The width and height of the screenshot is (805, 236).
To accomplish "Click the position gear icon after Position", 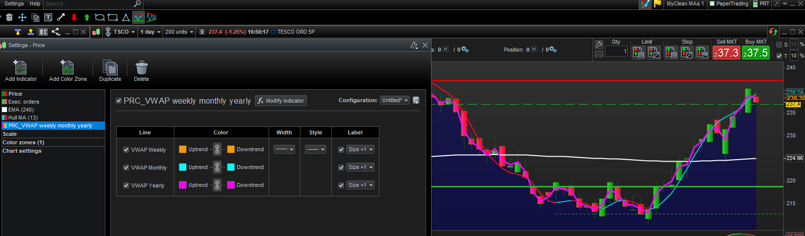I will 553,50.
